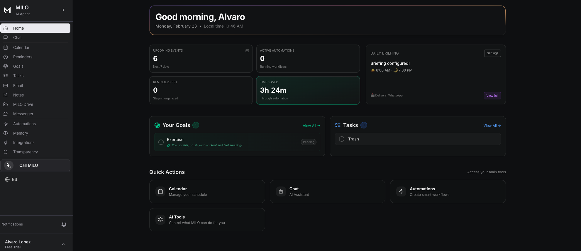The width and height of the screenshot is (581, 251).
Task: Click the Transparency shield icon
Action: click(6, 152)
